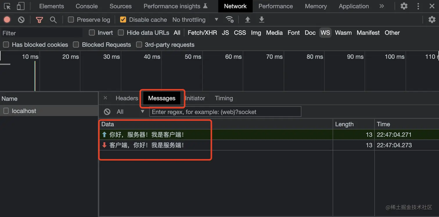The height and width of the screenshot is (217, 439).
Task: Click the Name column header
Action: (x=49, y=98)
